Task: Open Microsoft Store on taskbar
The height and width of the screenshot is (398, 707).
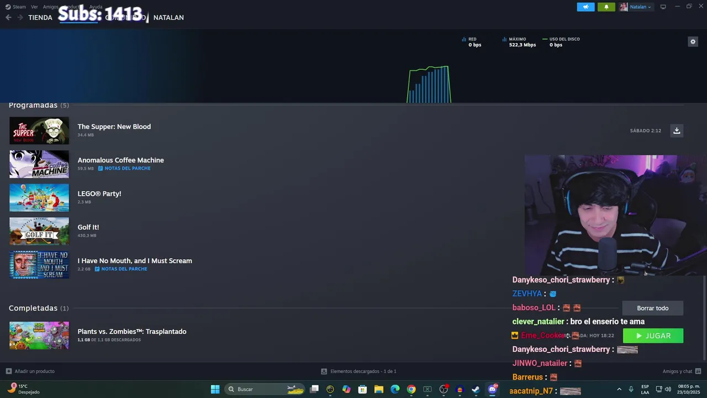Action: 362,389
